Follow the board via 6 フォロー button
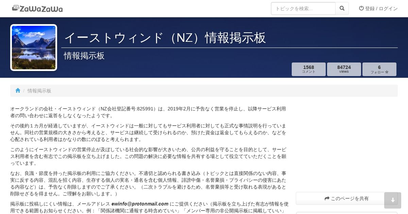 click(x=379, y=69)
